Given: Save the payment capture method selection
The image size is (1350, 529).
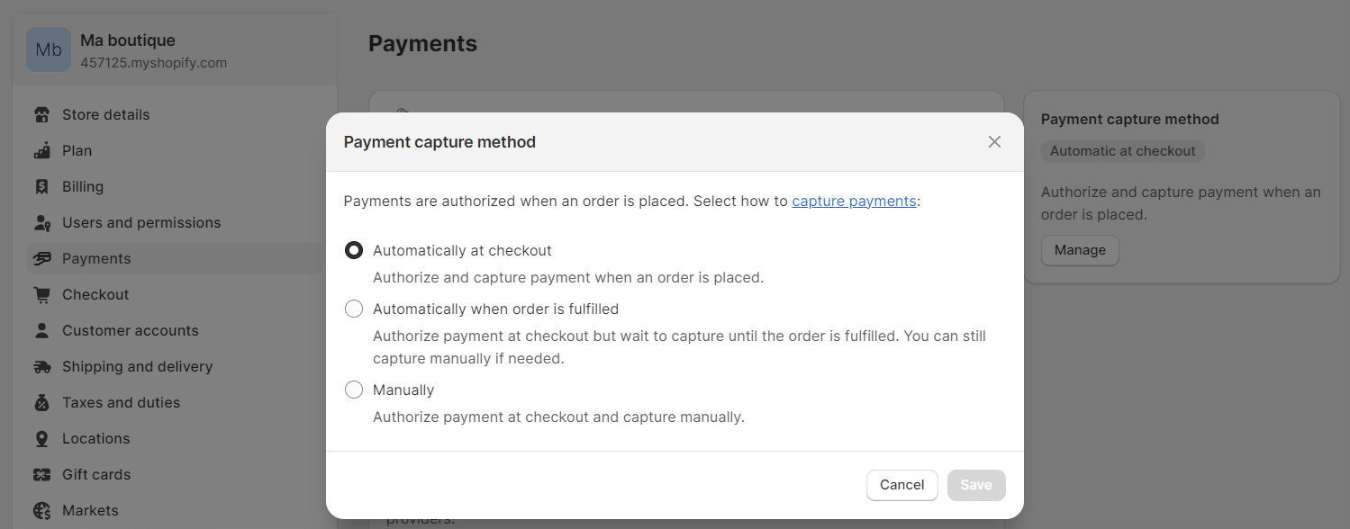Looking at the screenshot, I should tap(976, 485).
